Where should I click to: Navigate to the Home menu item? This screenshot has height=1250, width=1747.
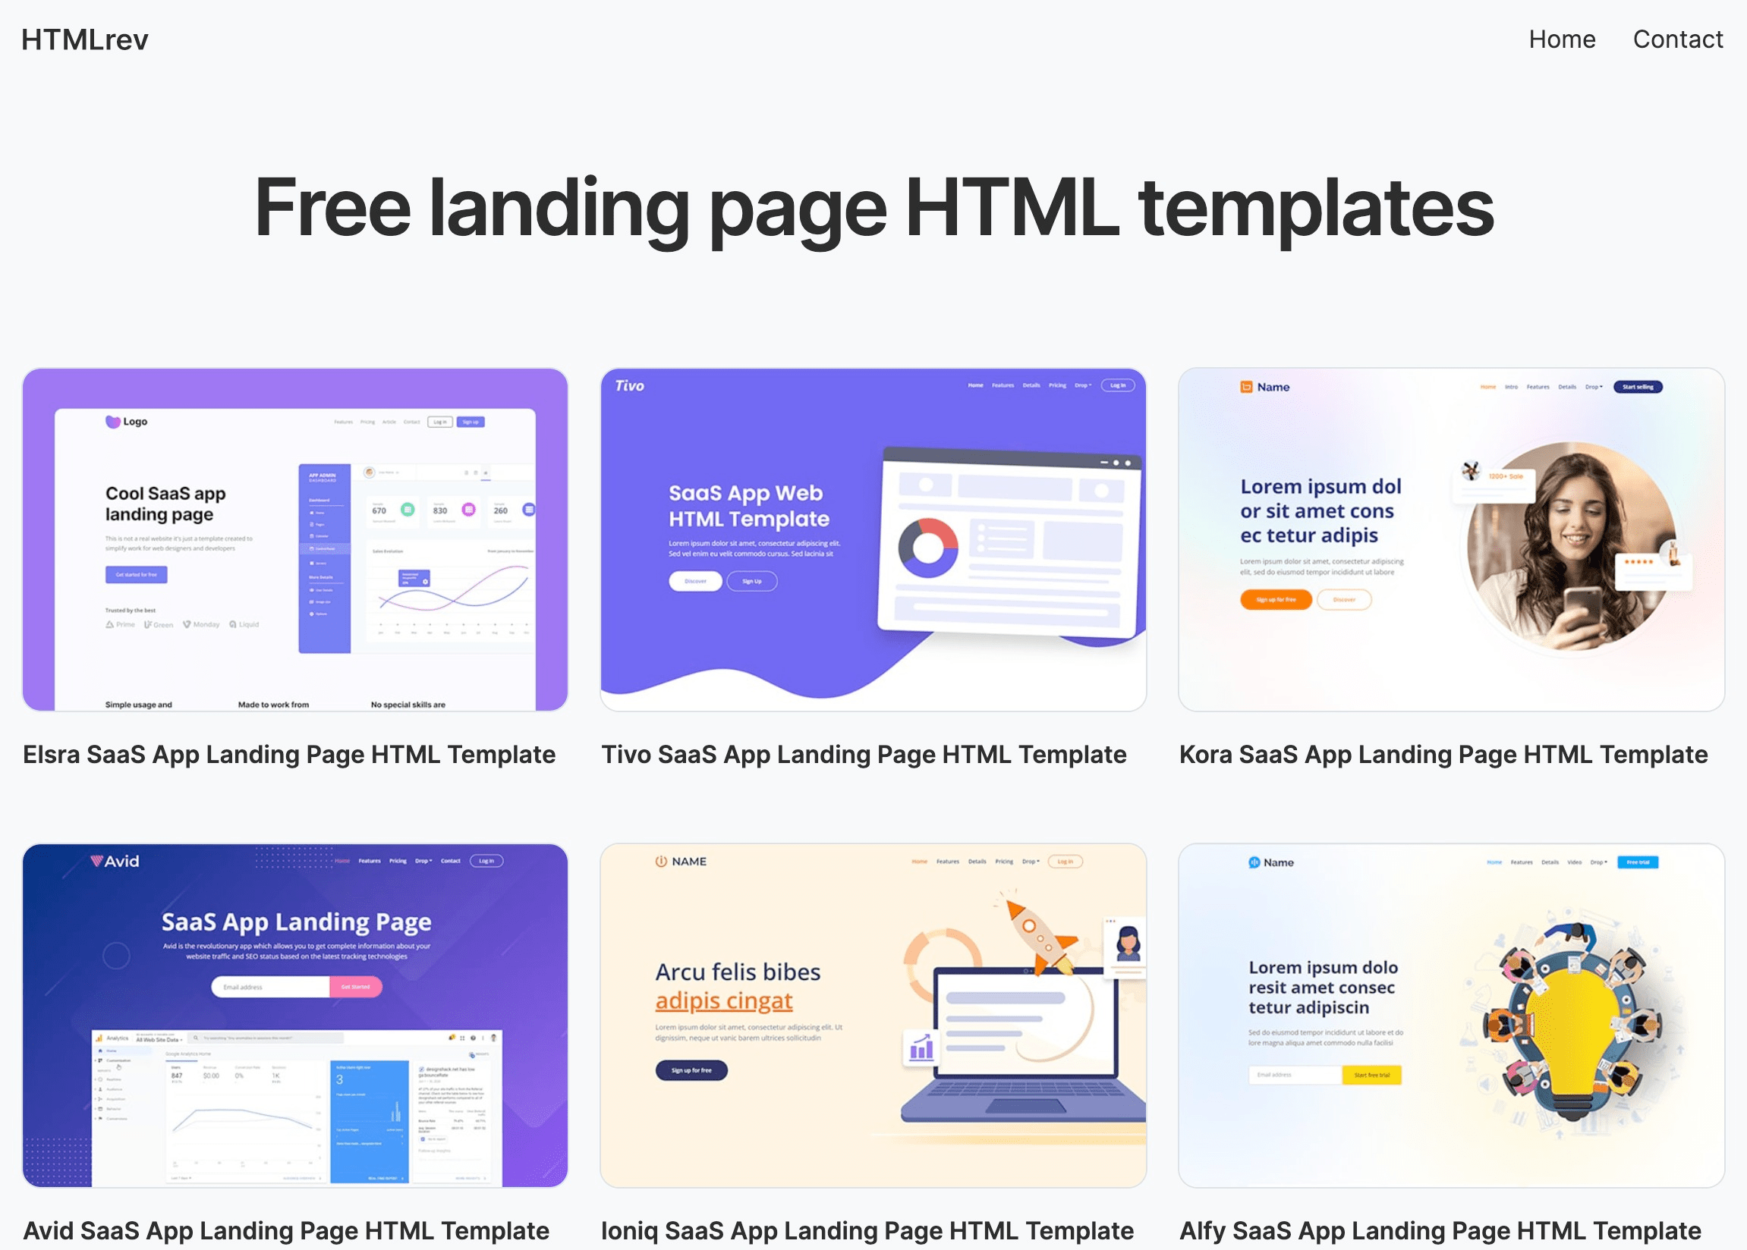coord(1560,39)
